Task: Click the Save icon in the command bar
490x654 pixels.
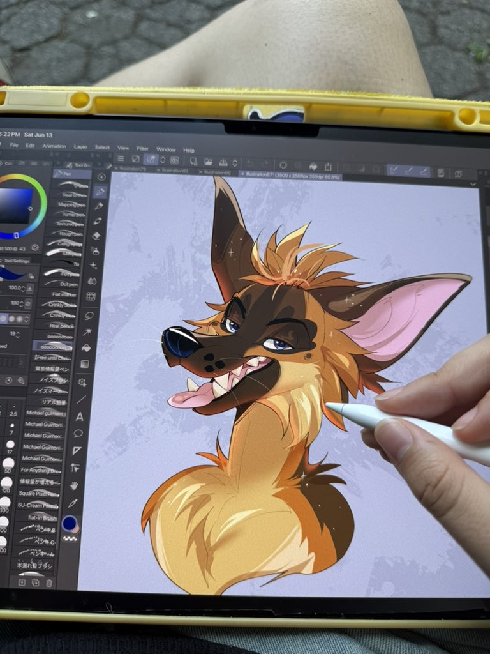Action: coord(223,162)
